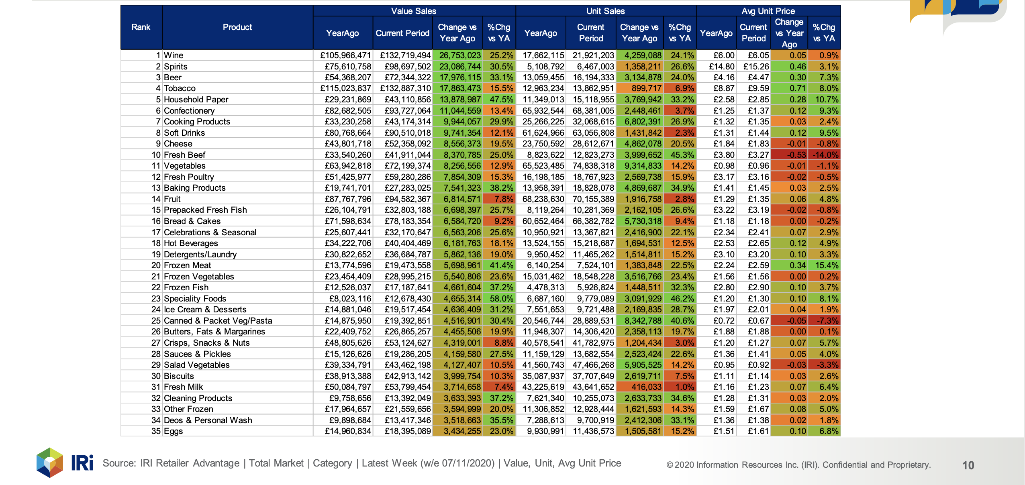The width and height of the screenshot is (1025, 485).
Task: Click Household Paper 47.5% value change
Action: (499, 100)
